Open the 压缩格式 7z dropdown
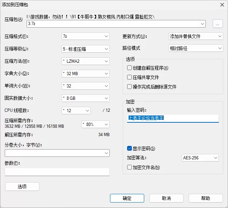This screenshot has width=228, height=208. (x=86, y=36)
